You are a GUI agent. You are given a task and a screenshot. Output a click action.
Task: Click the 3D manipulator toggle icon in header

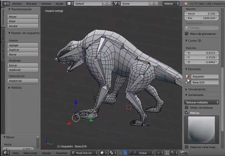120,153
